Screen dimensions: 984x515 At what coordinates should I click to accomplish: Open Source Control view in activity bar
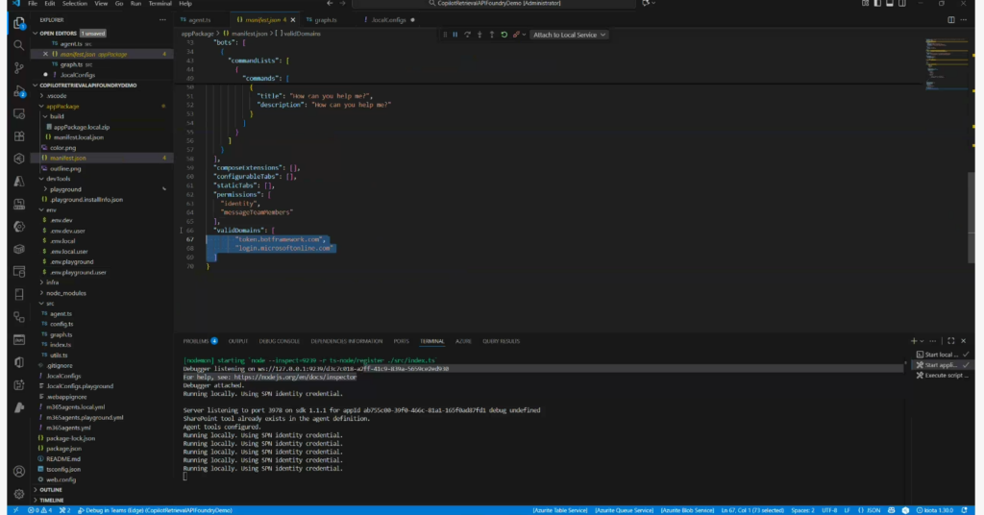[x=19, y=68]
